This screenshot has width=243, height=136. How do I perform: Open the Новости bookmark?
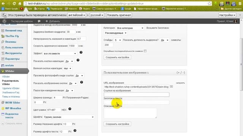click(x=71, y=9)
